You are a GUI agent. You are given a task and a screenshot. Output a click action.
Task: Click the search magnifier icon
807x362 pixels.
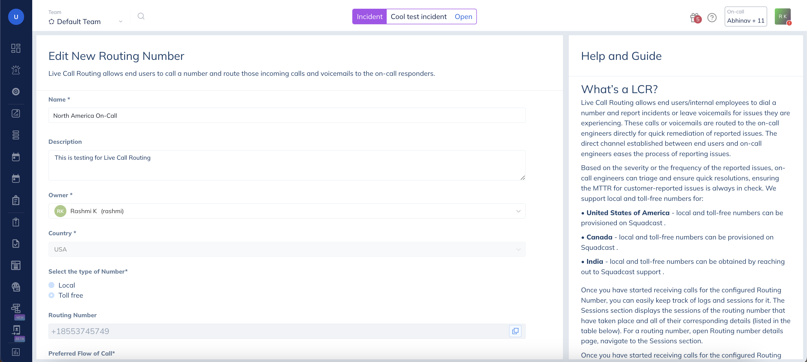[141, 16]
